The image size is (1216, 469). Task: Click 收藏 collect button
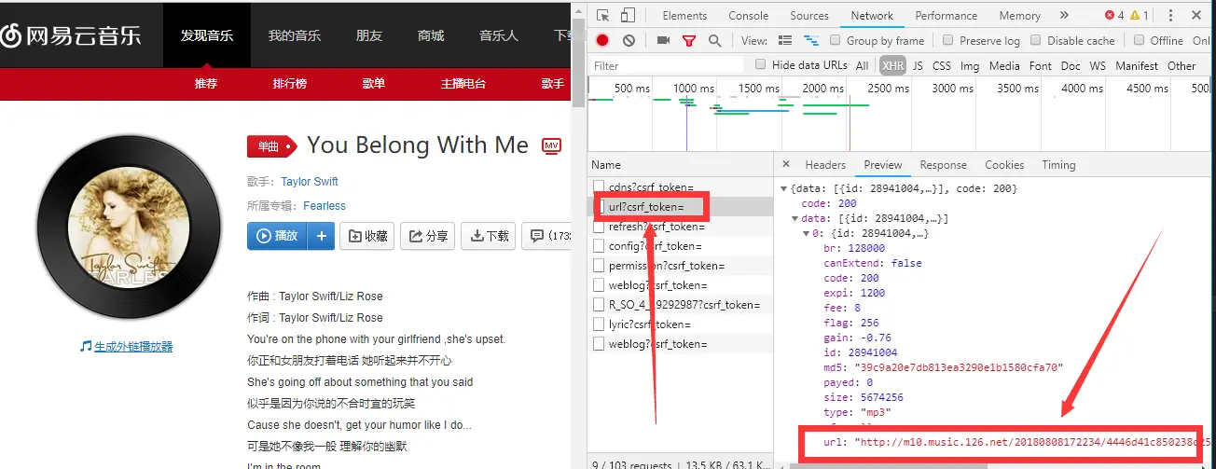coord(366,236)
